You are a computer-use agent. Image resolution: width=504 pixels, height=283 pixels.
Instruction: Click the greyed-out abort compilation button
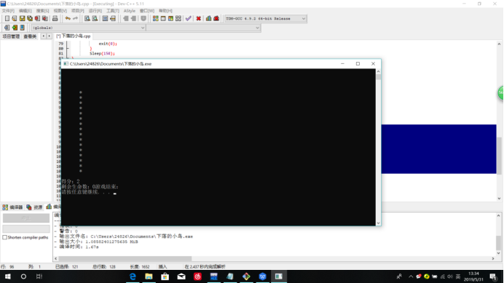tap(26, 218)
